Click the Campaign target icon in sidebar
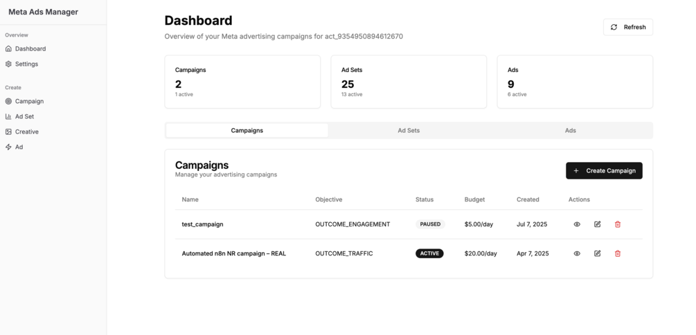696x335 pixels. pyautogui.click(x=8, y=101)
